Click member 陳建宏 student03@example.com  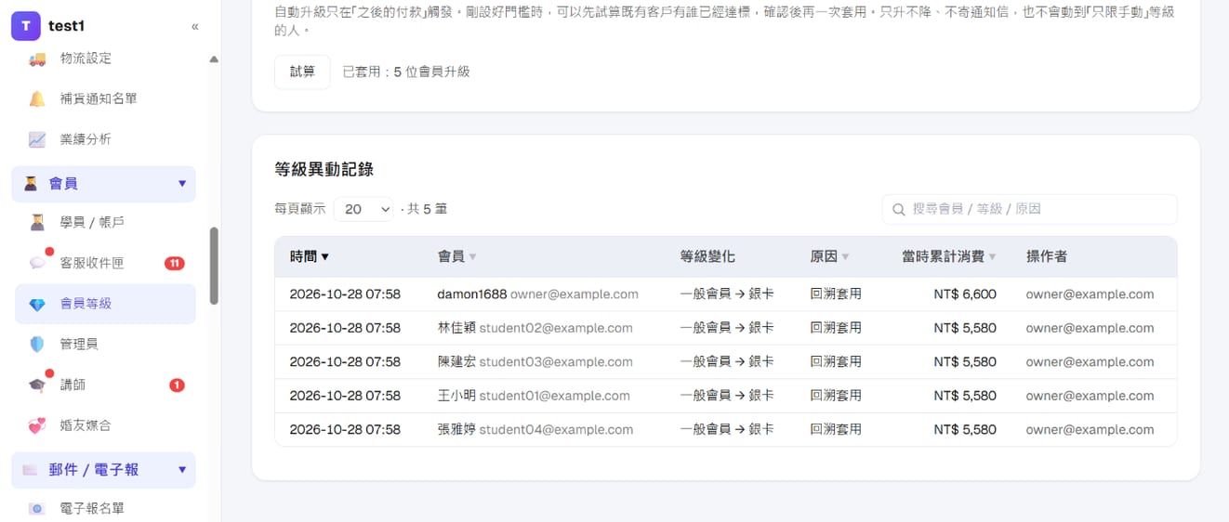[x=535, y=362]
